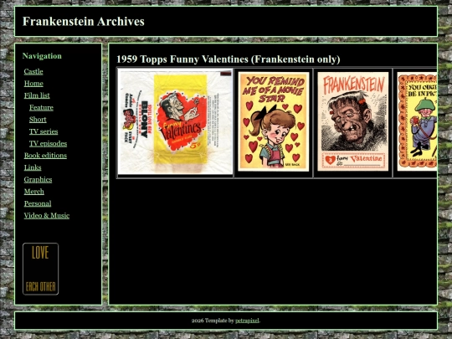Click the Frankenstein Archives site title
Viewport: 452px width, 339px height.
[84, 22]
